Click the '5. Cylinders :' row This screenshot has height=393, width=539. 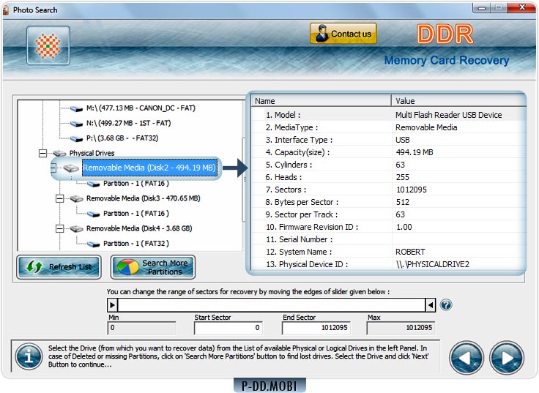(388, 165)
